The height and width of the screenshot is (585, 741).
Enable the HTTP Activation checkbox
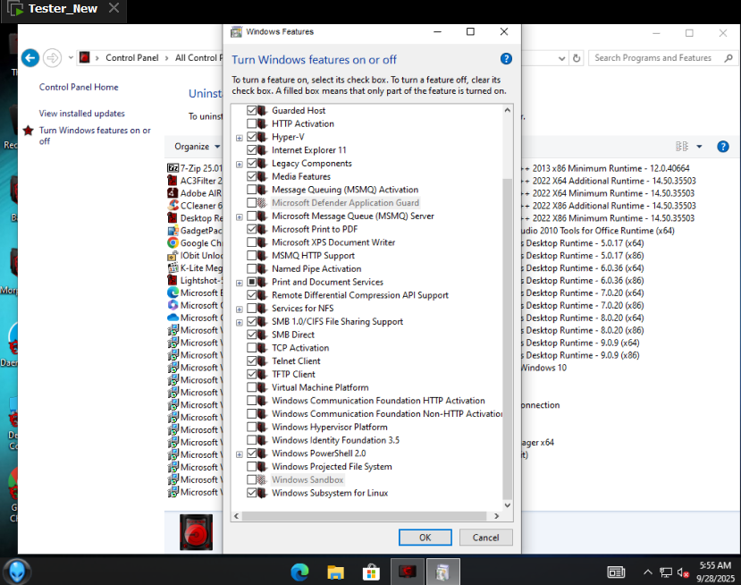click(251, 123)
